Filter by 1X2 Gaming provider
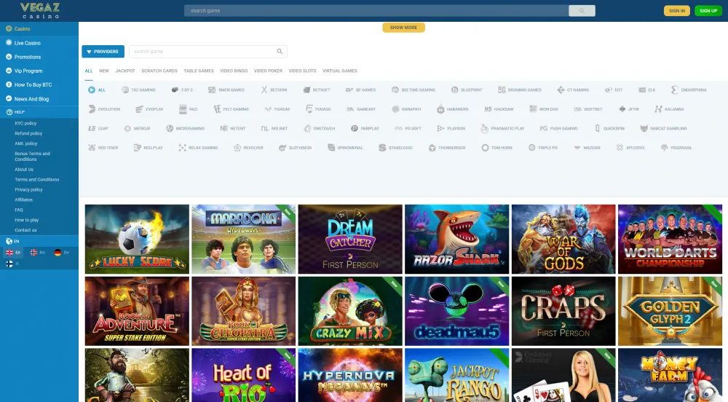Viewport: 728px width, 402px height. [138, 90]
